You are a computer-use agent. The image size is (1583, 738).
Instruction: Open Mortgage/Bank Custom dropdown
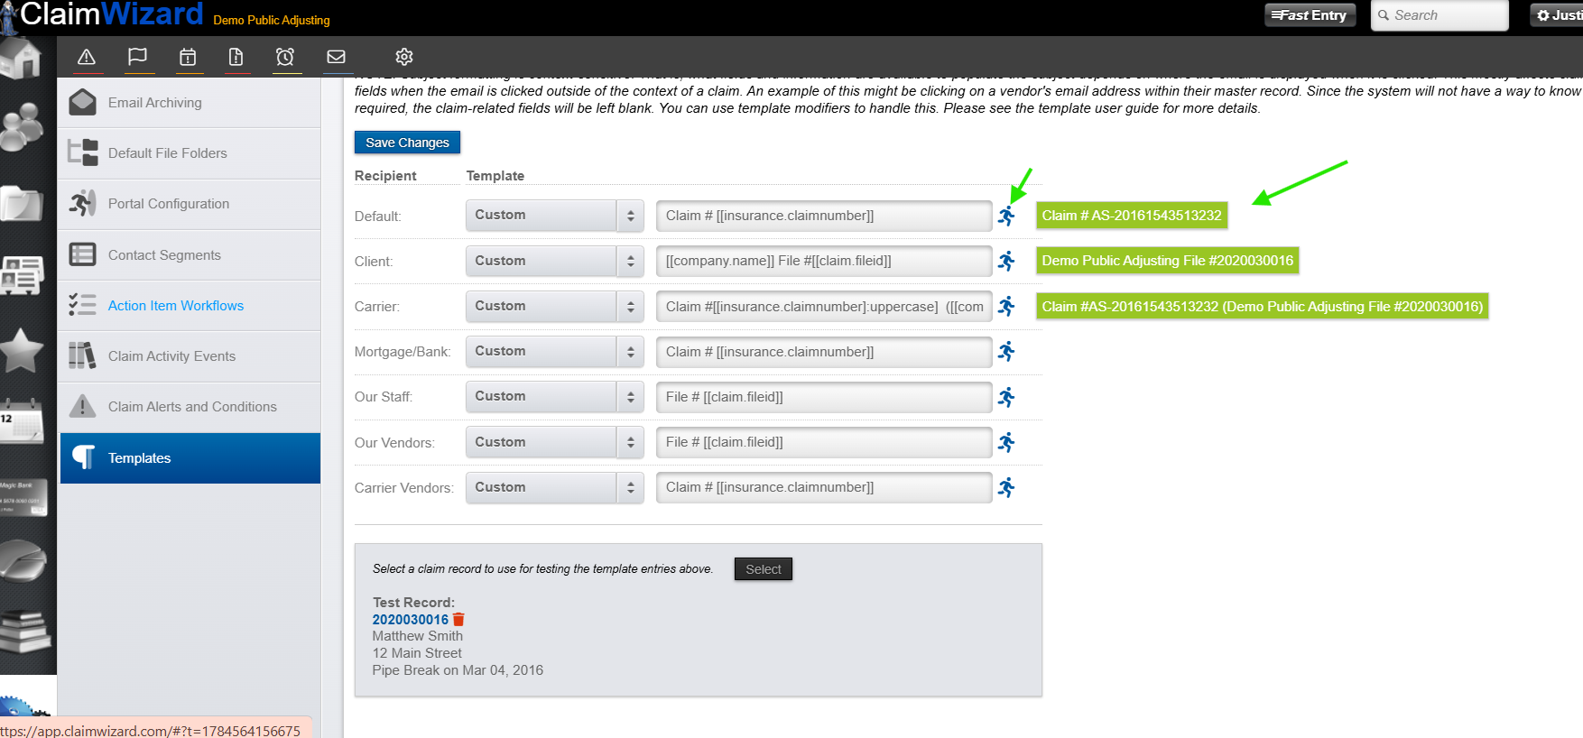(x=555, y=352)
